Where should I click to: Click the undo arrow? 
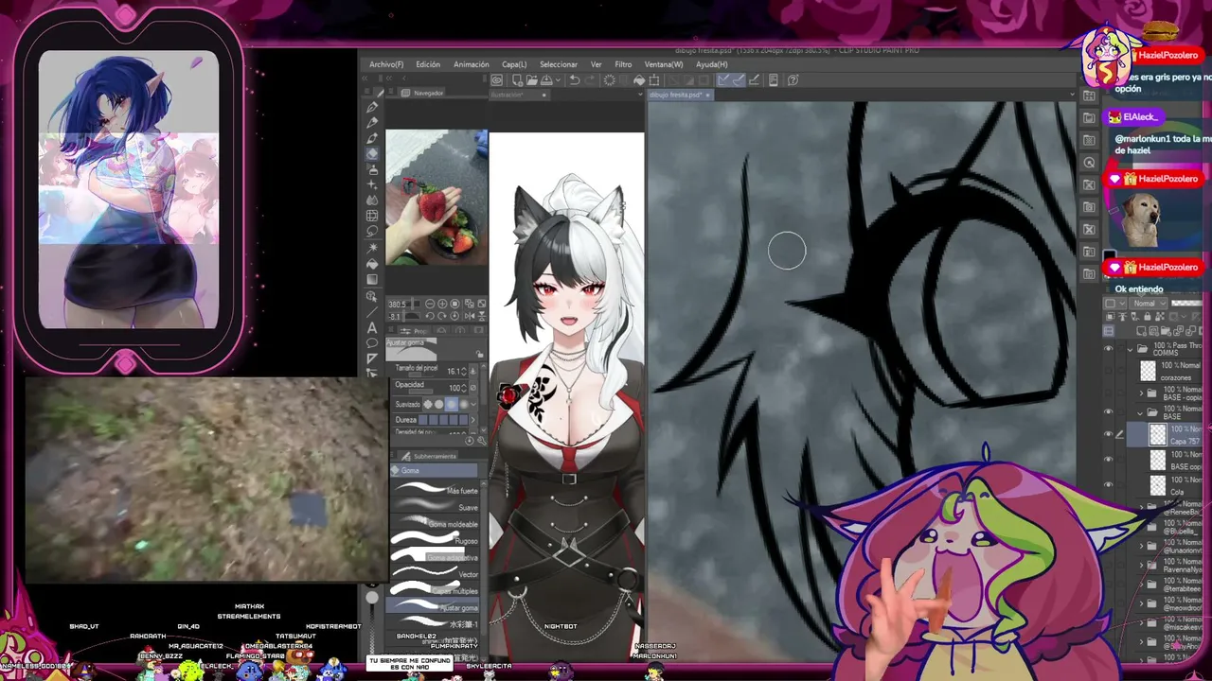(574, 80)
